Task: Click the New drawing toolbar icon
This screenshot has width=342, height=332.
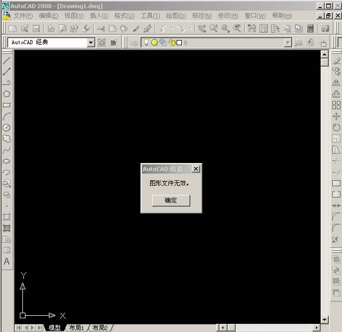Action: (13, 28)
